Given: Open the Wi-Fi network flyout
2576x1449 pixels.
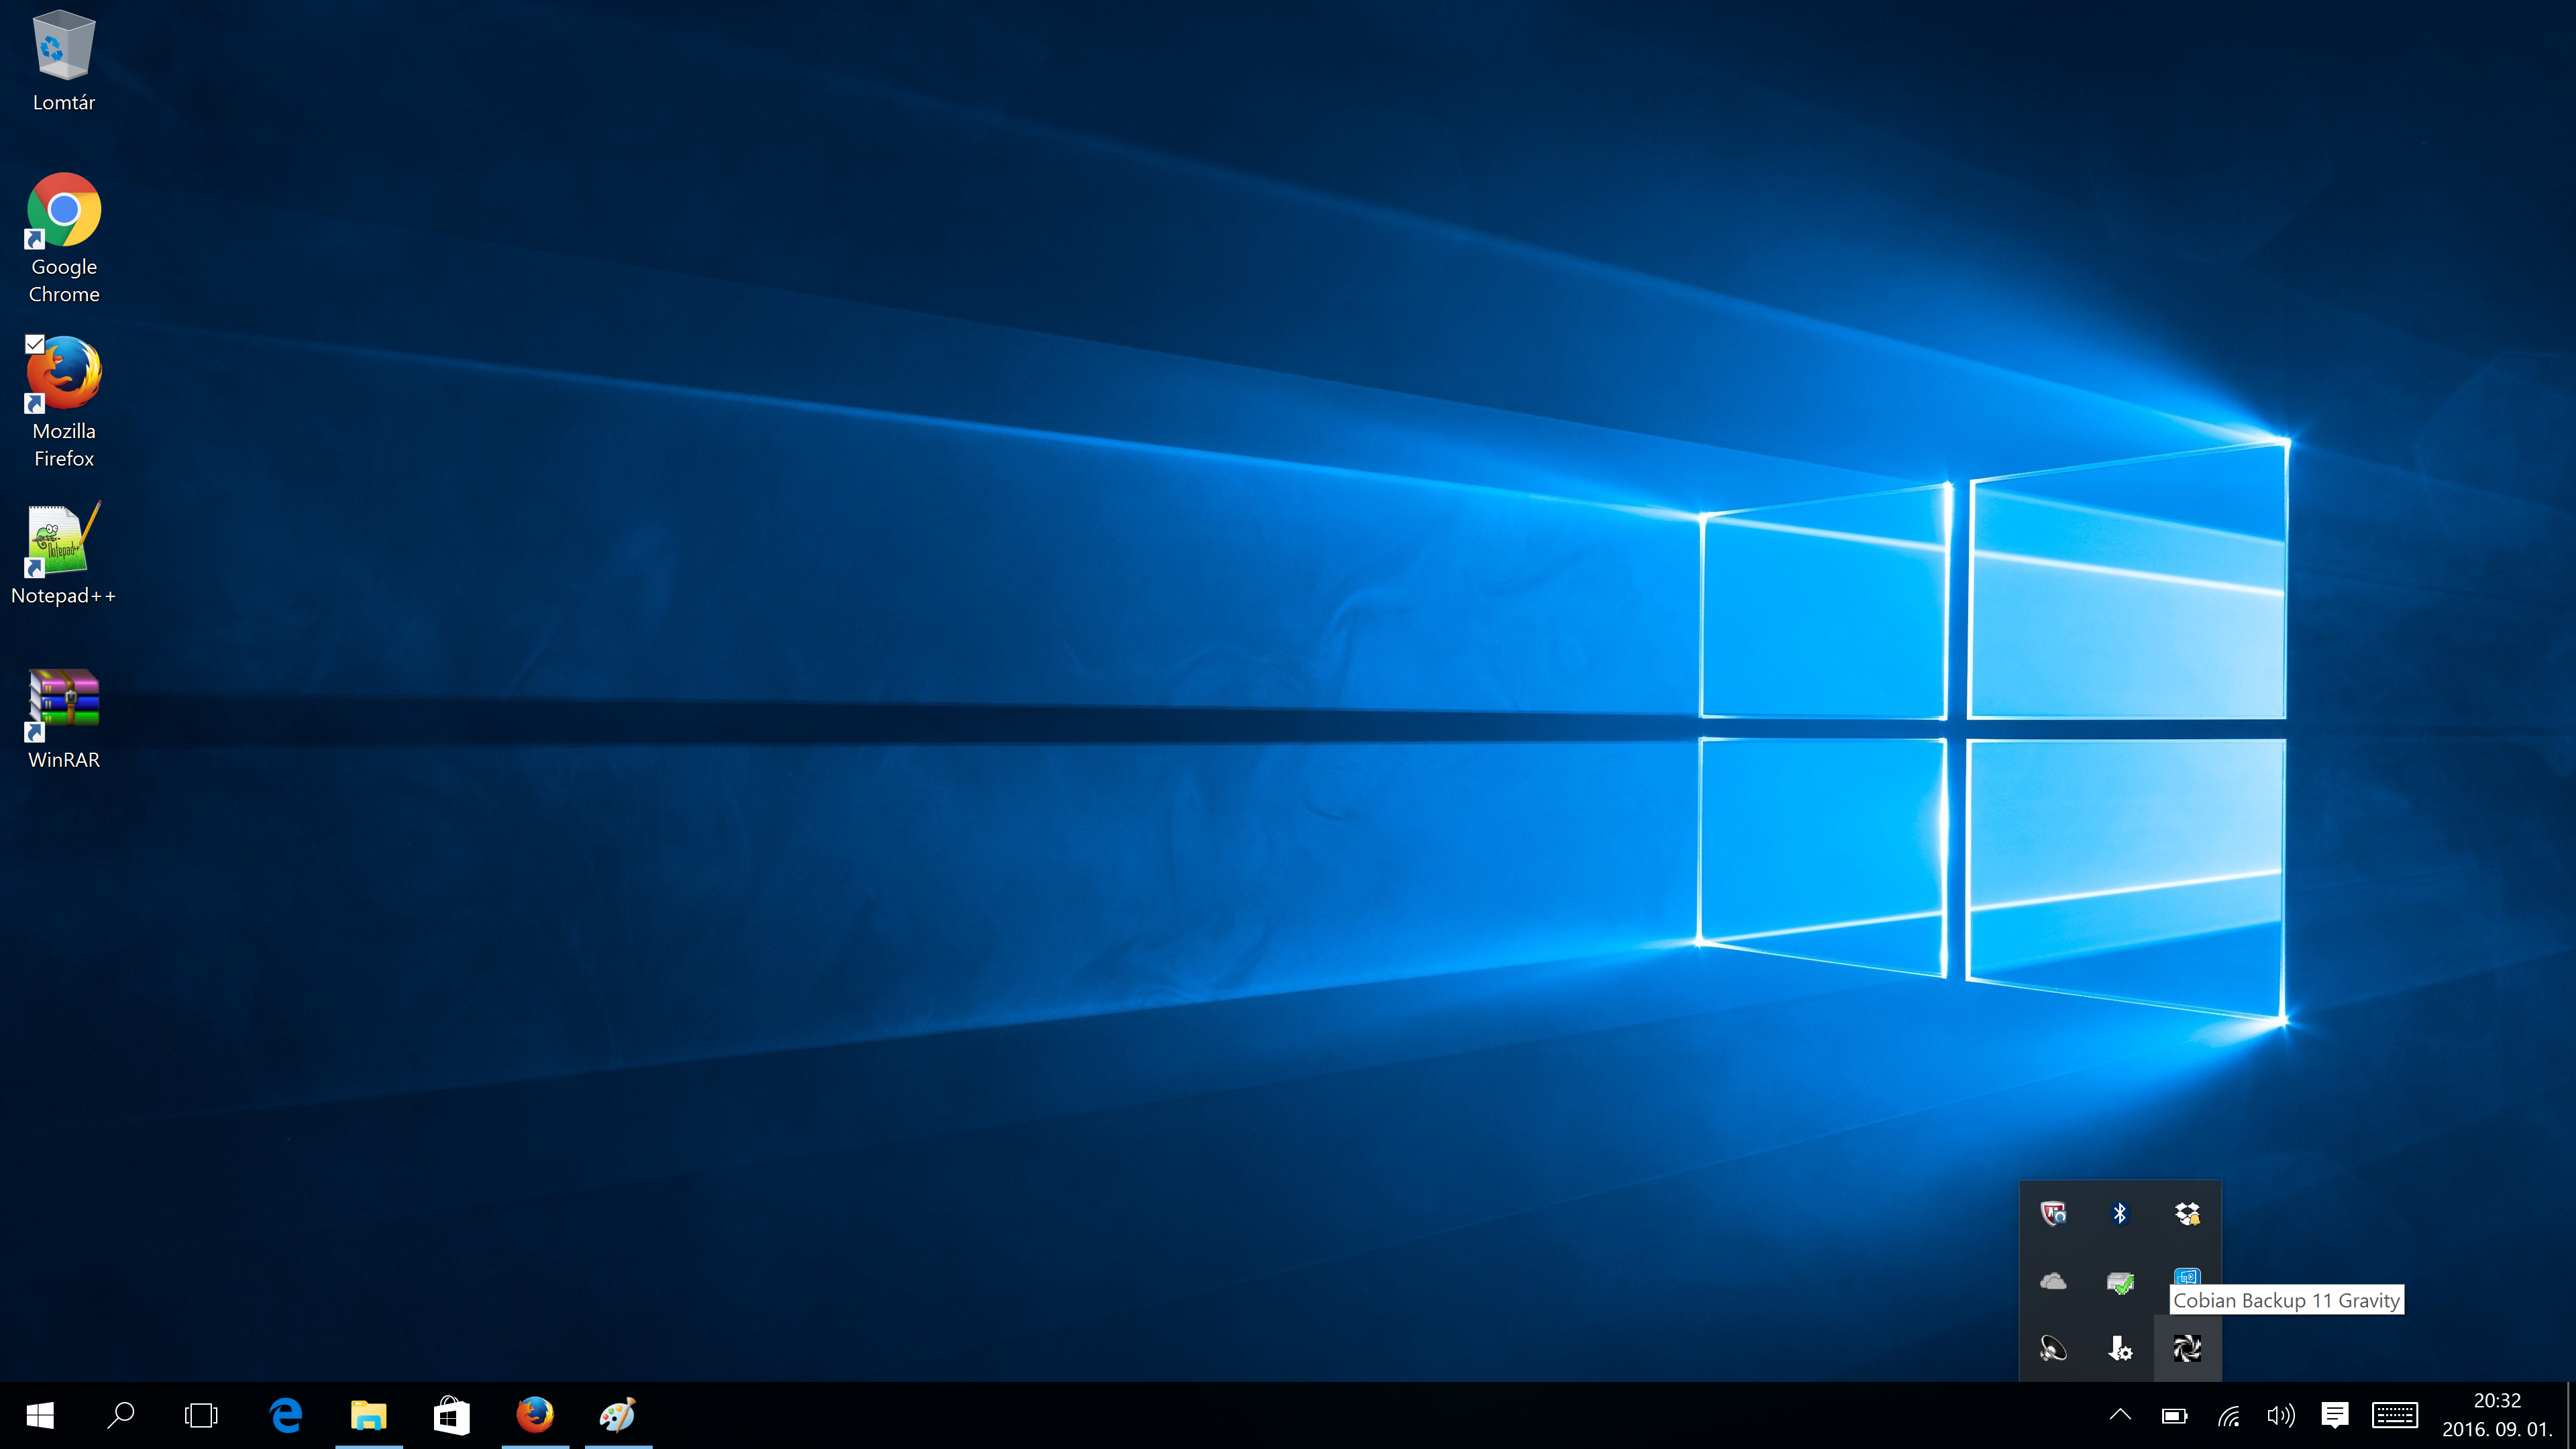Looking at the screenshot, I should [2228, 1415].
